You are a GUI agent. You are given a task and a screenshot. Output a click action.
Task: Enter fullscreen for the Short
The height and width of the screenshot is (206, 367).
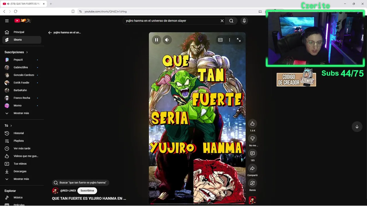click(x=239, y=40)
